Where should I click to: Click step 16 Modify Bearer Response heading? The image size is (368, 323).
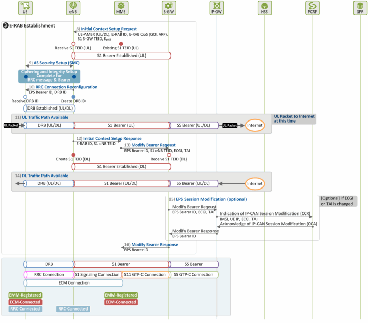pos(154,245)
